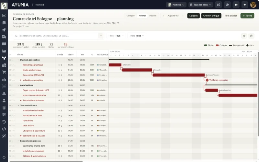Open the people-scan sidebar icon
Image resolution: width=259 pixels, height=162 pixels.
[4, 86]
